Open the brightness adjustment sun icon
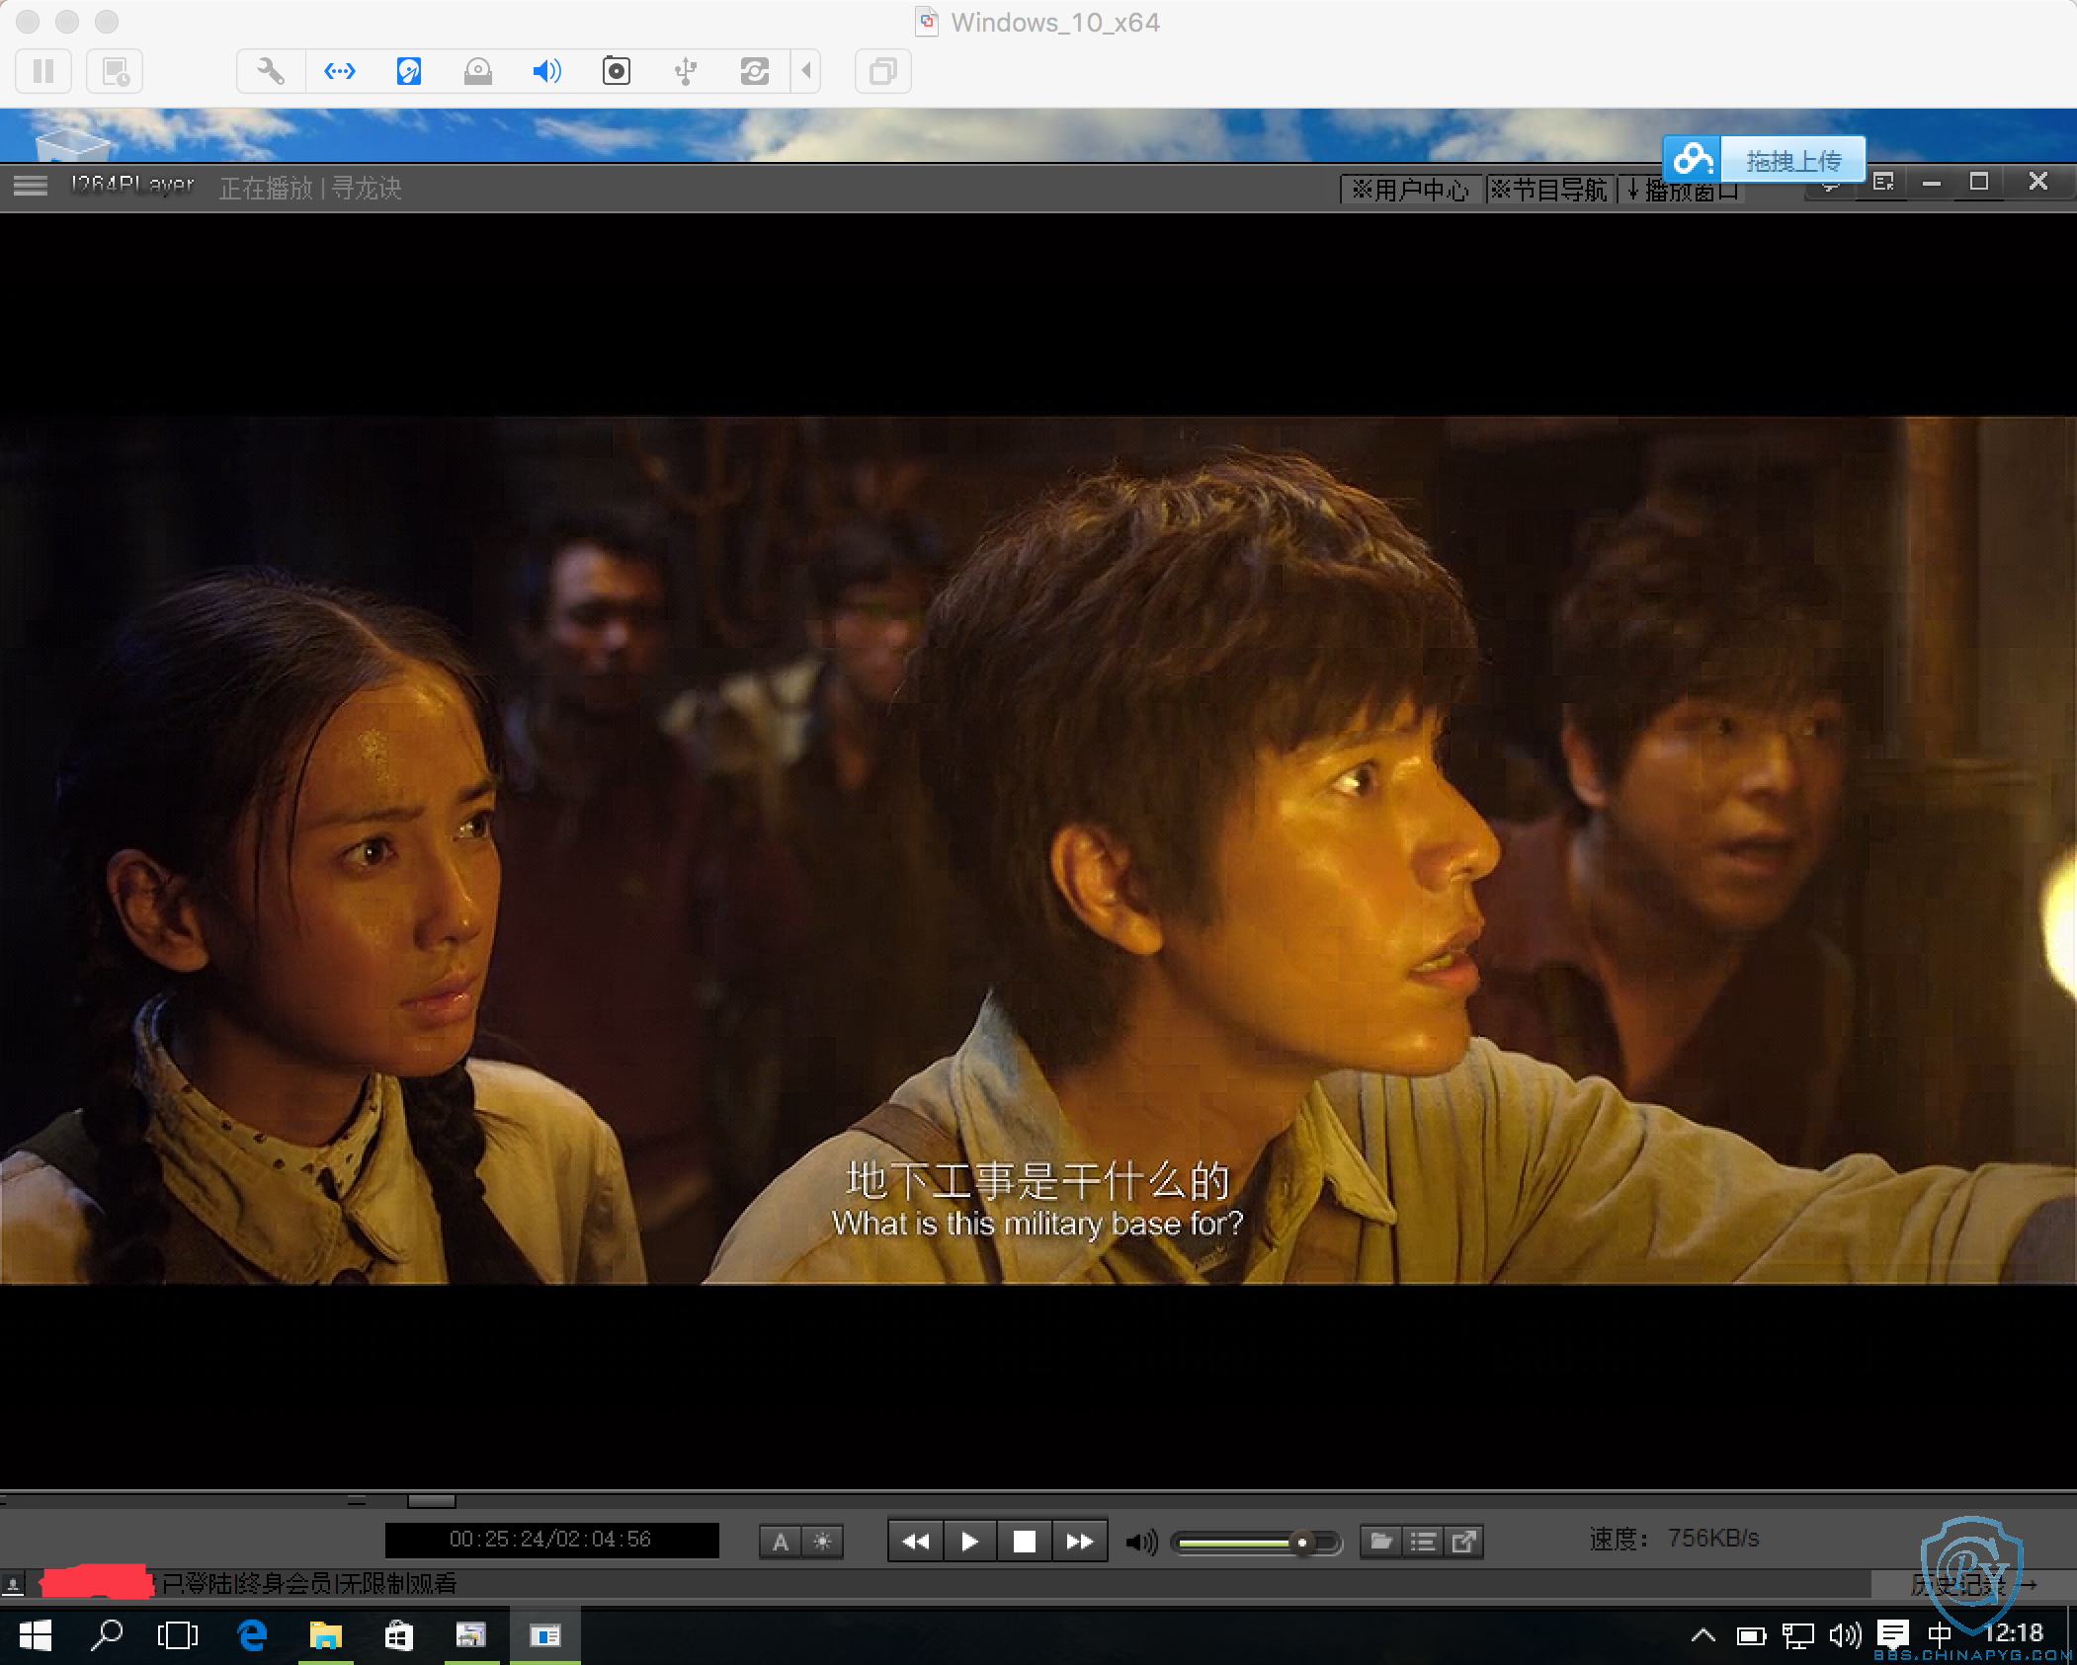 click(822, 1542)
